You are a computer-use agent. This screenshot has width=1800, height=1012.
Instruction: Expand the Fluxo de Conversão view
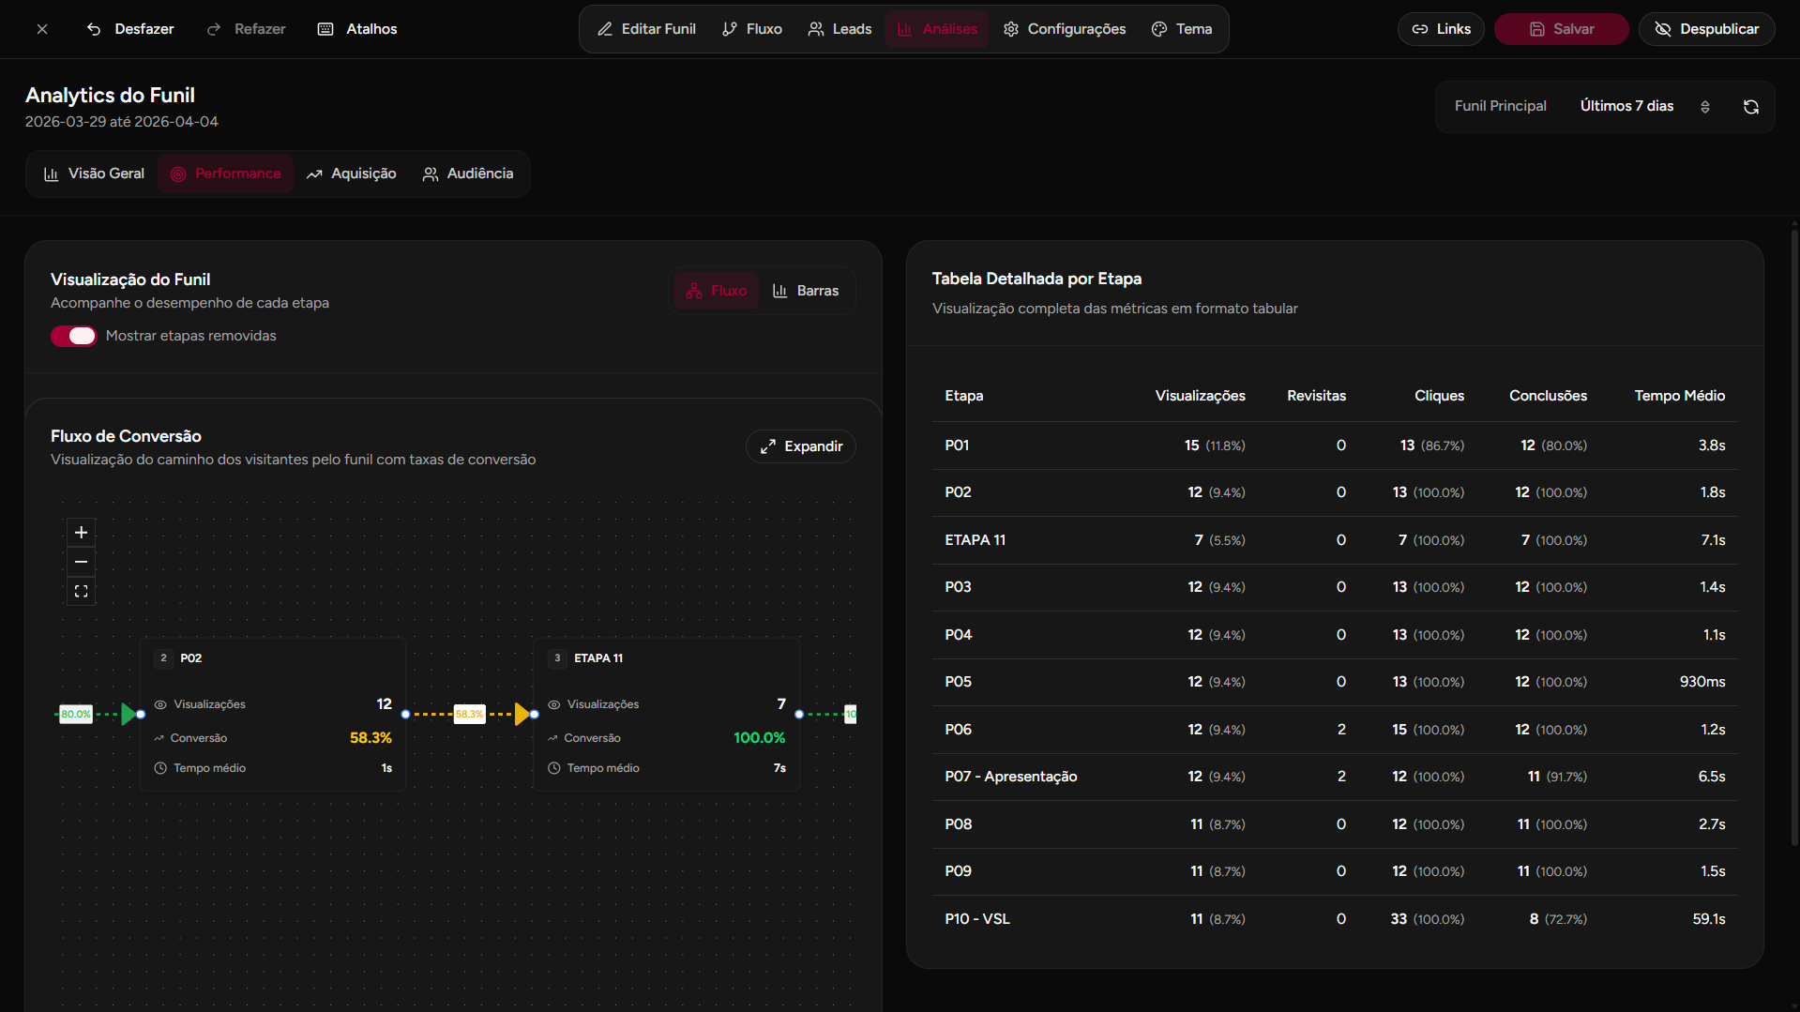[801, 446]
